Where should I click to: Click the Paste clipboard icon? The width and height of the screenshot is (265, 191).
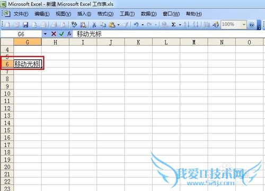pos(112,24)
